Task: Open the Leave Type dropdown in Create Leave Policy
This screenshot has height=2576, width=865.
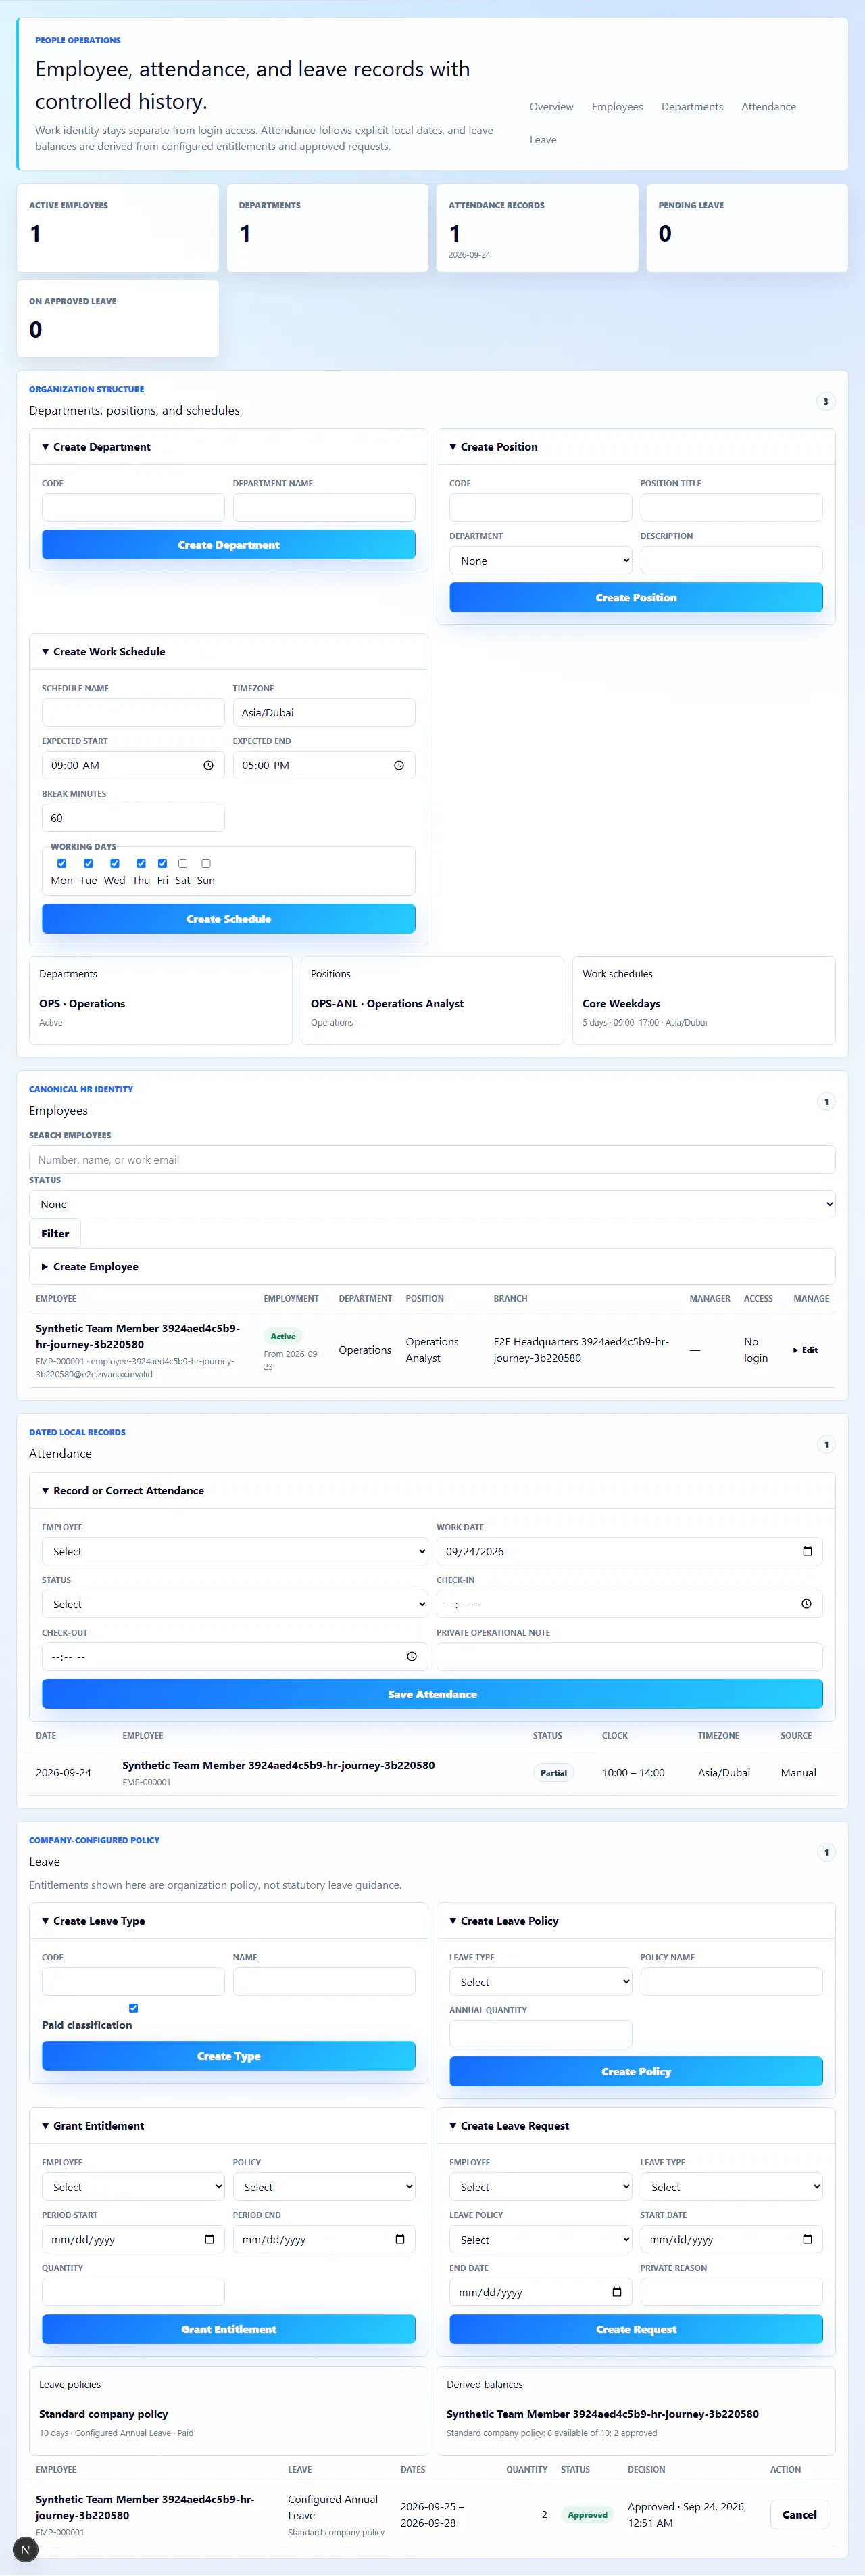Action: point(541,1982)
